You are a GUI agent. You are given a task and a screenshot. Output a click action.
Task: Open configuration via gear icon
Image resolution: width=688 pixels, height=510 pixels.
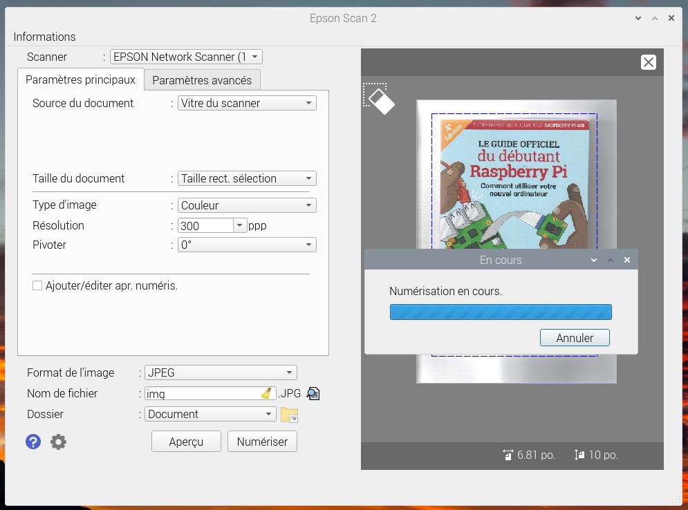(58, 442)
